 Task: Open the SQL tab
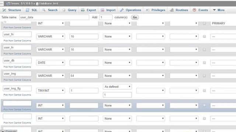31,10
